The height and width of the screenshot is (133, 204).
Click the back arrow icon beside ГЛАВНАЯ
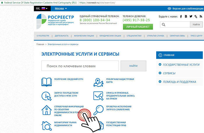click(x=160, y=55)
